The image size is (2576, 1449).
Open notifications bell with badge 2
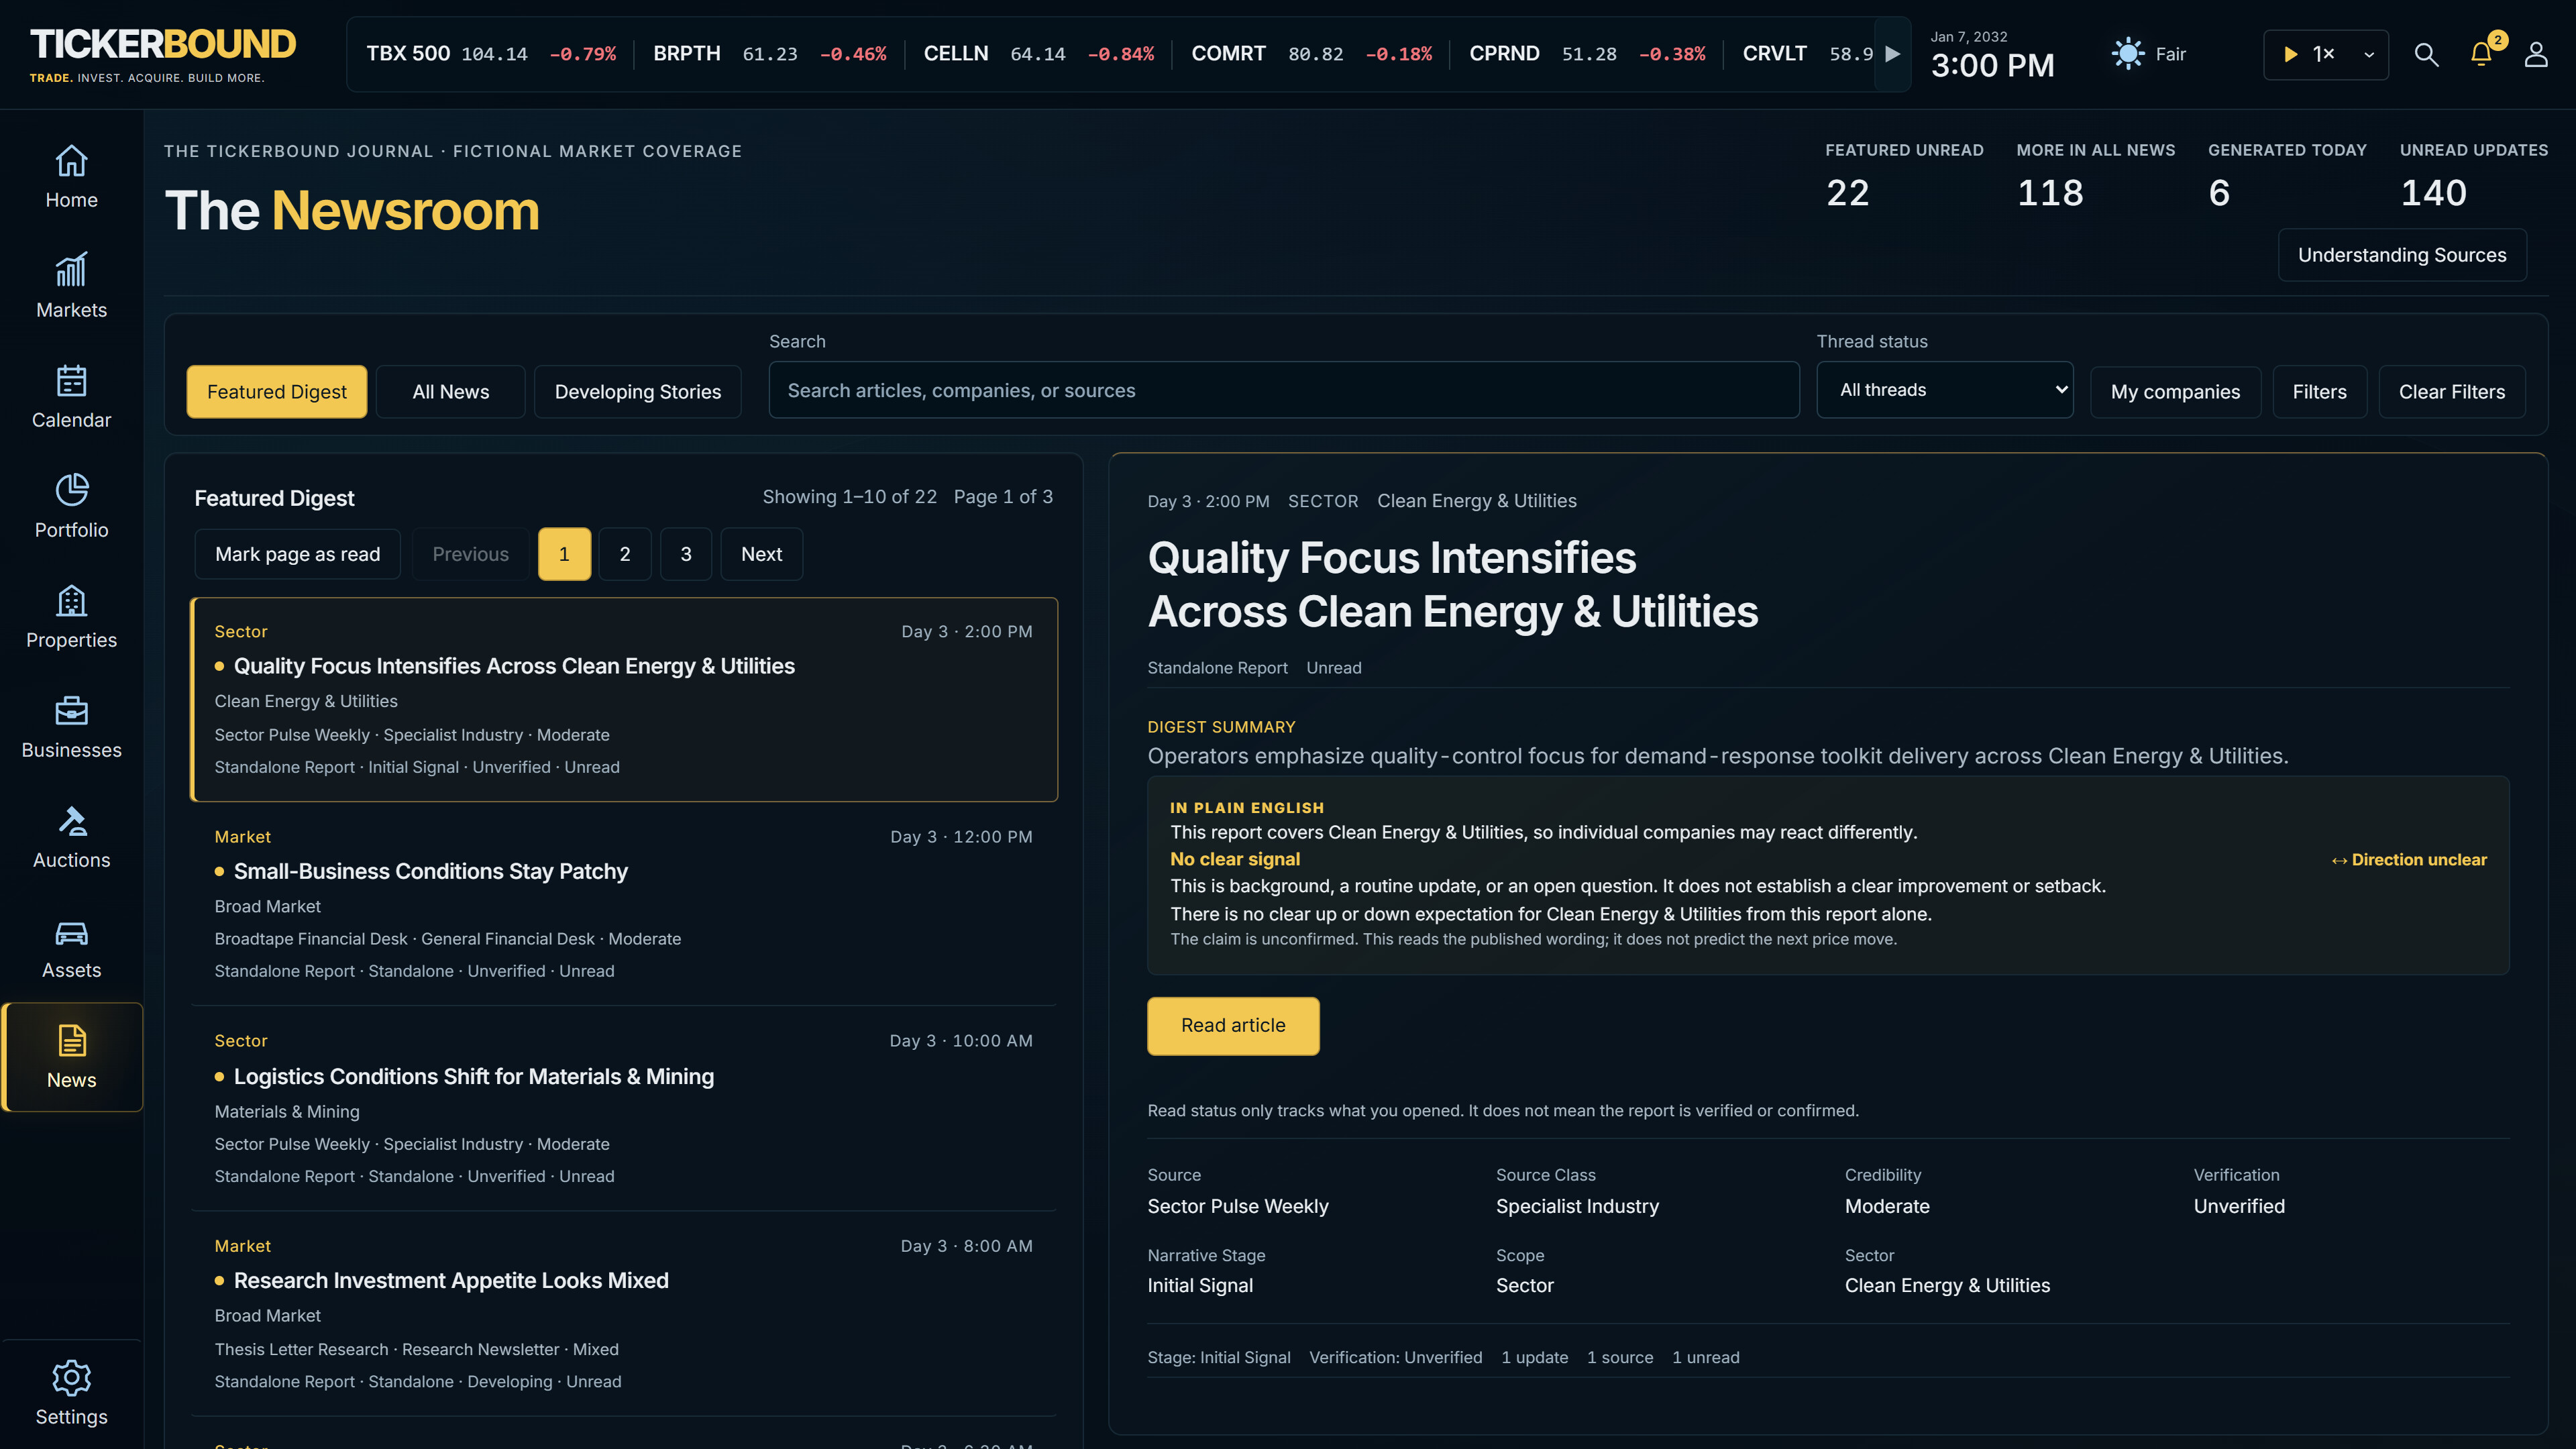click(x=2482, y=54)
